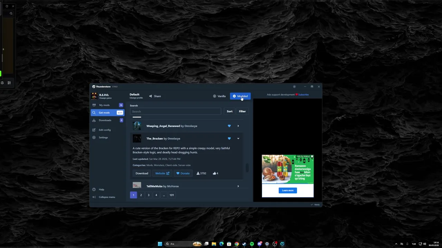Click the Share button
The width and height of the screenshot is (442, 248).
tap(155, 96)
